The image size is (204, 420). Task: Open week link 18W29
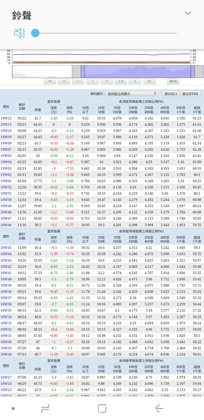pyautogui.click(x=6, y=348)
